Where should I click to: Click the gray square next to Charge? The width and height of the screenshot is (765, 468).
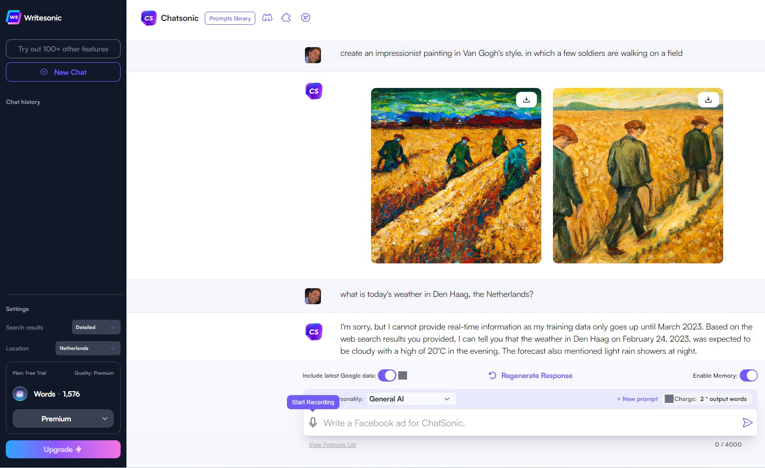click(669, 399)
